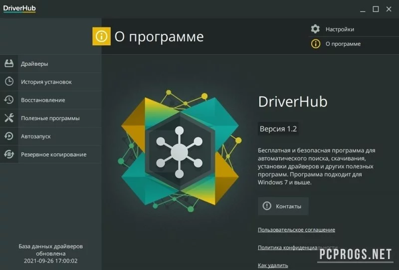Click the О программе info icon in top-right menu
This screenshot has width=399, height=270.
[x=316, y=44]
